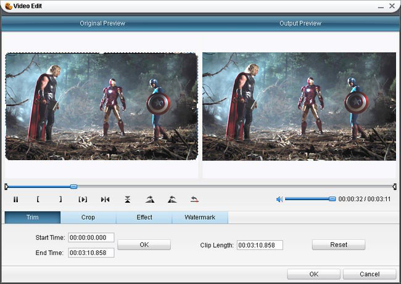The image size is (401, 284).
Task: Pause the video playback
Action: coord(15,200)
